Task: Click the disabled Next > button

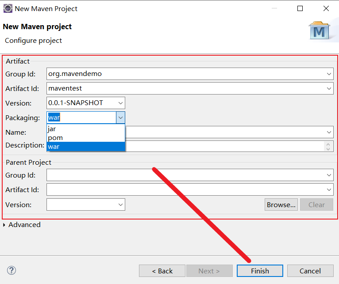Action: [x=209, y=271]
